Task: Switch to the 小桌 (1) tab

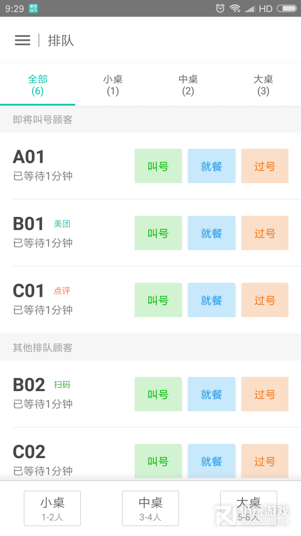Action: click(x=113, y=85)
